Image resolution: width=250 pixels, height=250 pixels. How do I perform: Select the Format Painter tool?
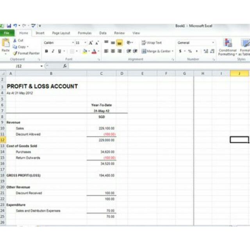[x=15, y=53]
